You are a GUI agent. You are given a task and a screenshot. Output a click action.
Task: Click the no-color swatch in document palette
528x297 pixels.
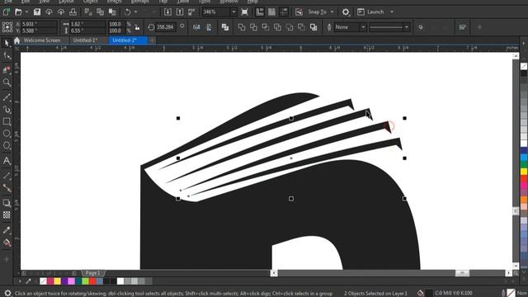click(x=43, y=280)
